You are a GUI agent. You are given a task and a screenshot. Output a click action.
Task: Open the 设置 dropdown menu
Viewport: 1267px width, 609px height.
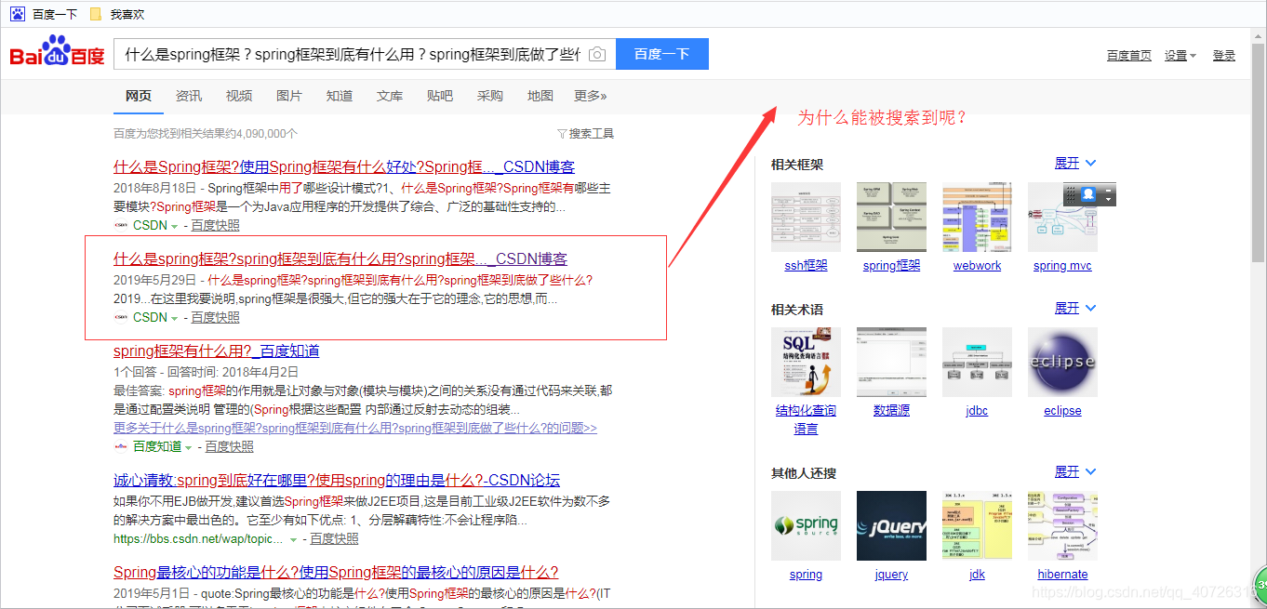point(1180,56)
